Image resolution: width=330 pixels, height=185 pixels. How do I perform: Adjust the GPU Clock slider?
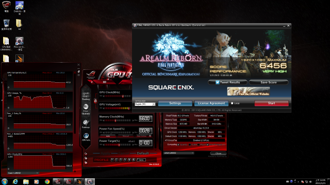click(x=118, y=96)
